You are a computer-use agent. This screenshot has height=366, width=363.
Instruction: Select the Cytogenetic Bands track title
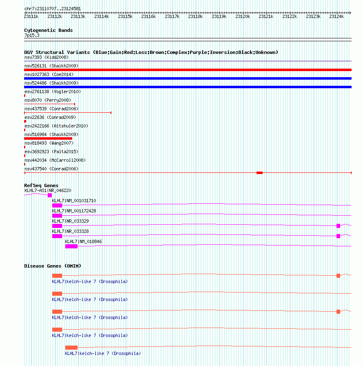click(49, 30)
